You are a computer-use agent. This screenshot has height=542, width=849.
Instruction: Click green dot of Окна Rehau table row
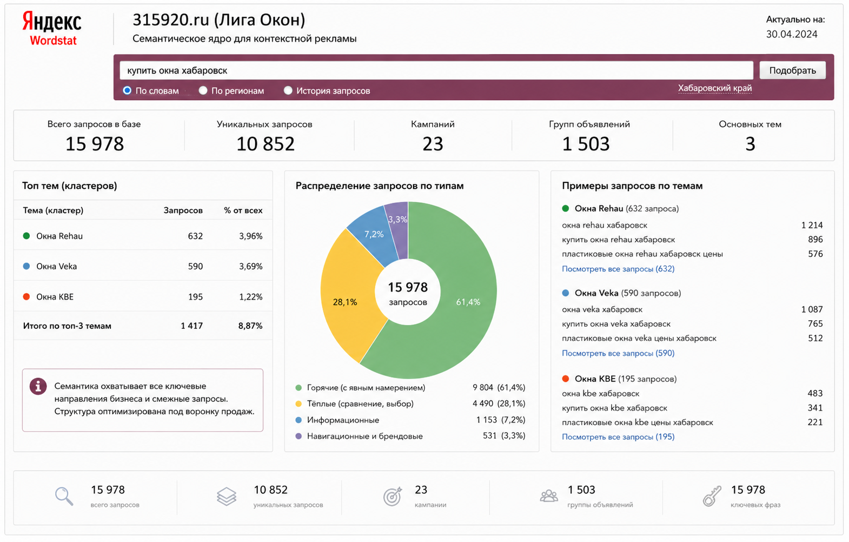26,236
